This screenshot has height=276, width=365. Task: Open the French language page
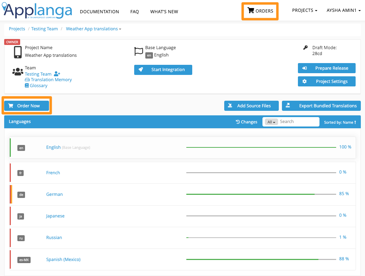coord(53,172)
